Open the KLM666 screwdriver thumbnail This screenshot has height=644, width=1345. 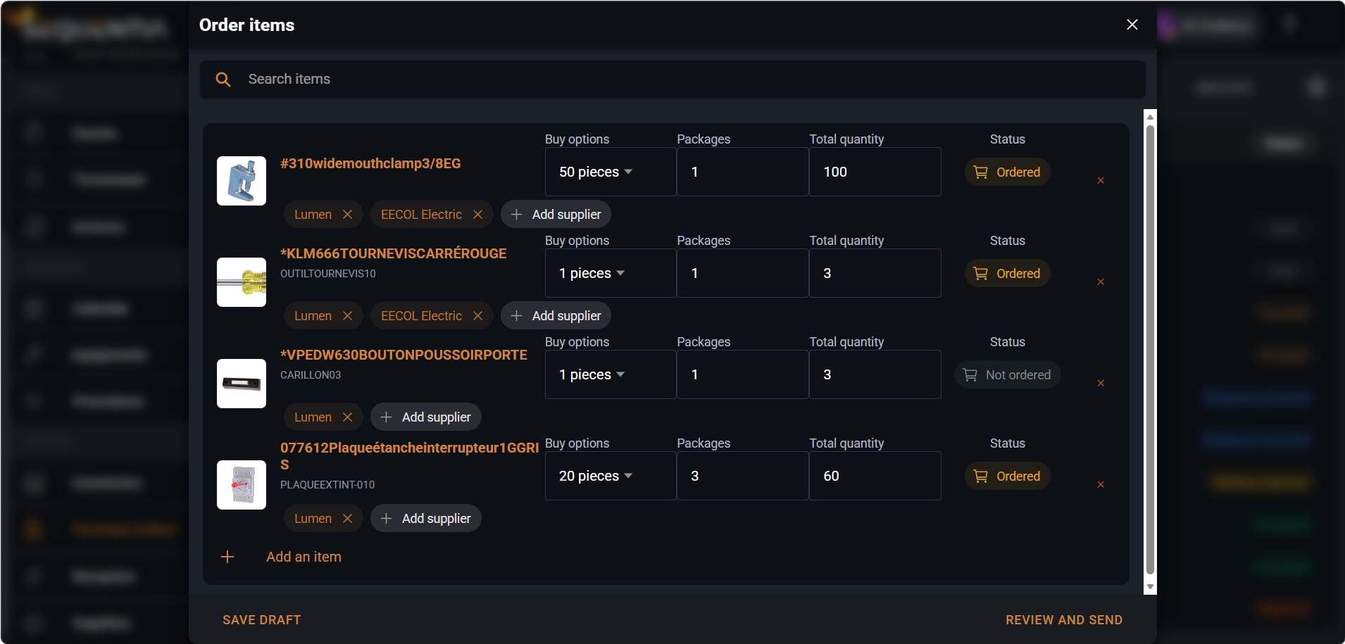pyautogui.click(x=242, y=282)
